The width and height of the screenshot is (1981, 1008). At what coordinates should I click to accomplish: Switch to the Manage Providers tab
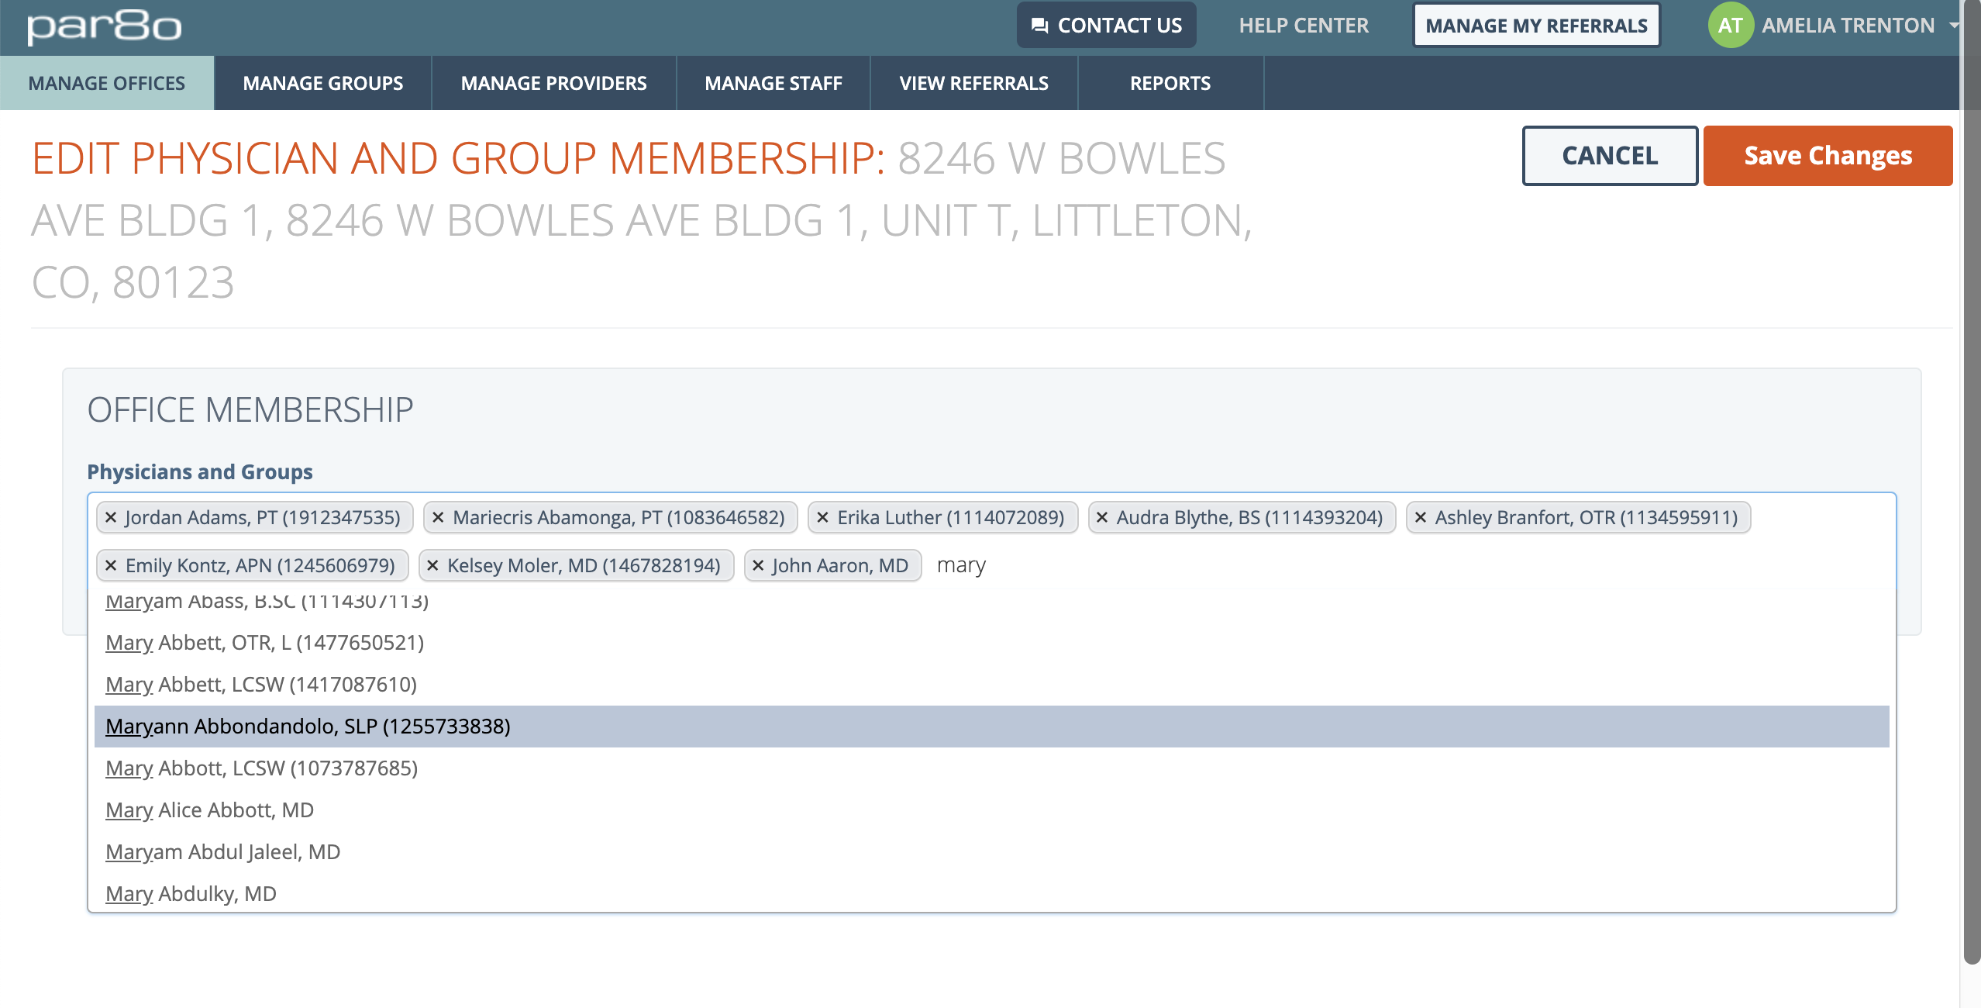pos(554,83)
